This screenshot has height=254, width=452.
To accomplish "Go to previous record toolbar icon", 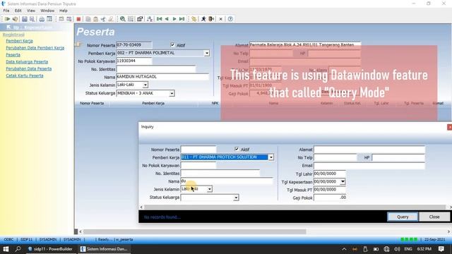I will click(x=167, y=19).
